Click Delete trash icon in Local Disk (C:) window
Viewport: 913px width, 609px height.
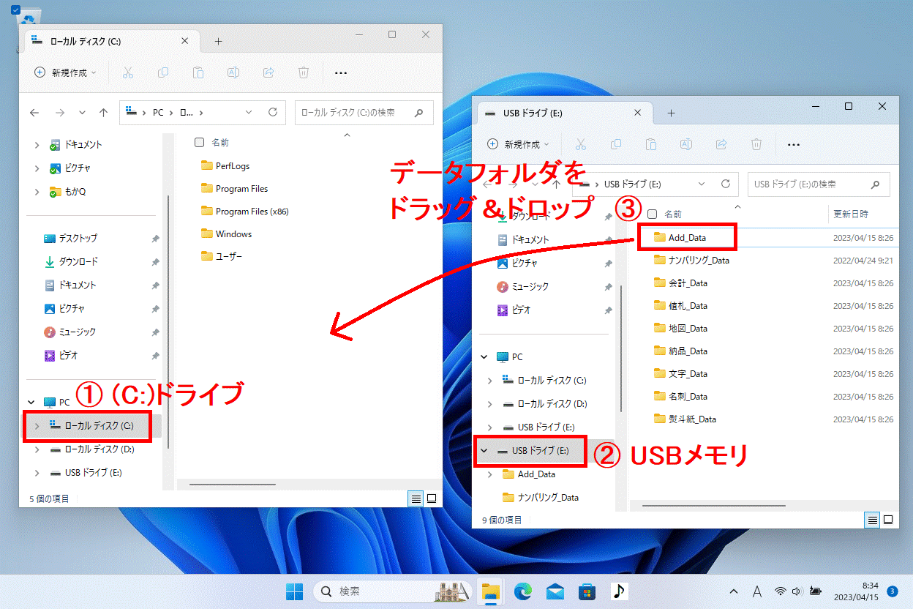coord(304,72)
